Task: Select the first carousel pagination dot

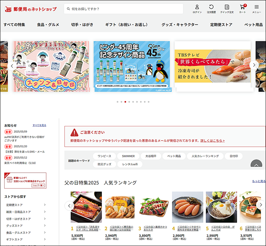Action: (118, 102)
